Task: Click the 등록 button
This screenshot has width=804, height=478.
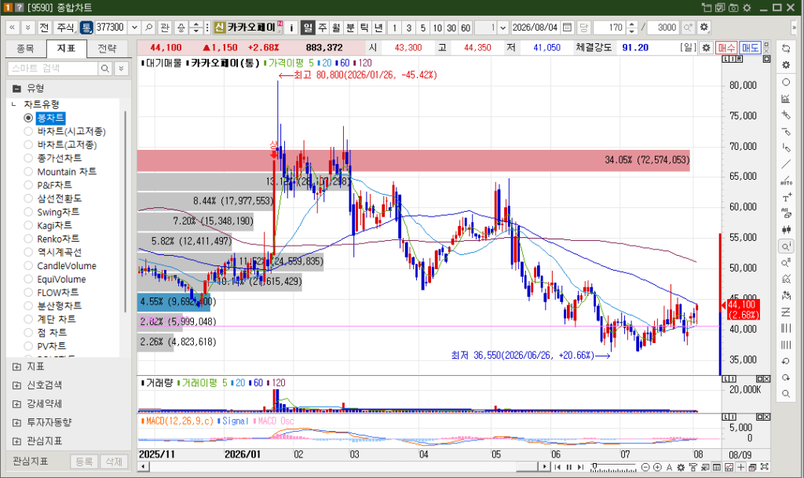Action: click(x=84, y=462)
